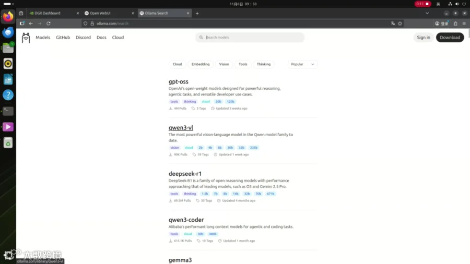The width and height of the screenshot is (470, 264).
Task: Open the page translate icon in address bar
Action: point(393,23)
